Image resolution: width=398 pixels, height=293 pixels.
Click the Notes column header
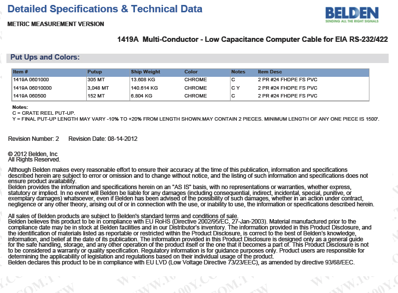pos(238,72)
